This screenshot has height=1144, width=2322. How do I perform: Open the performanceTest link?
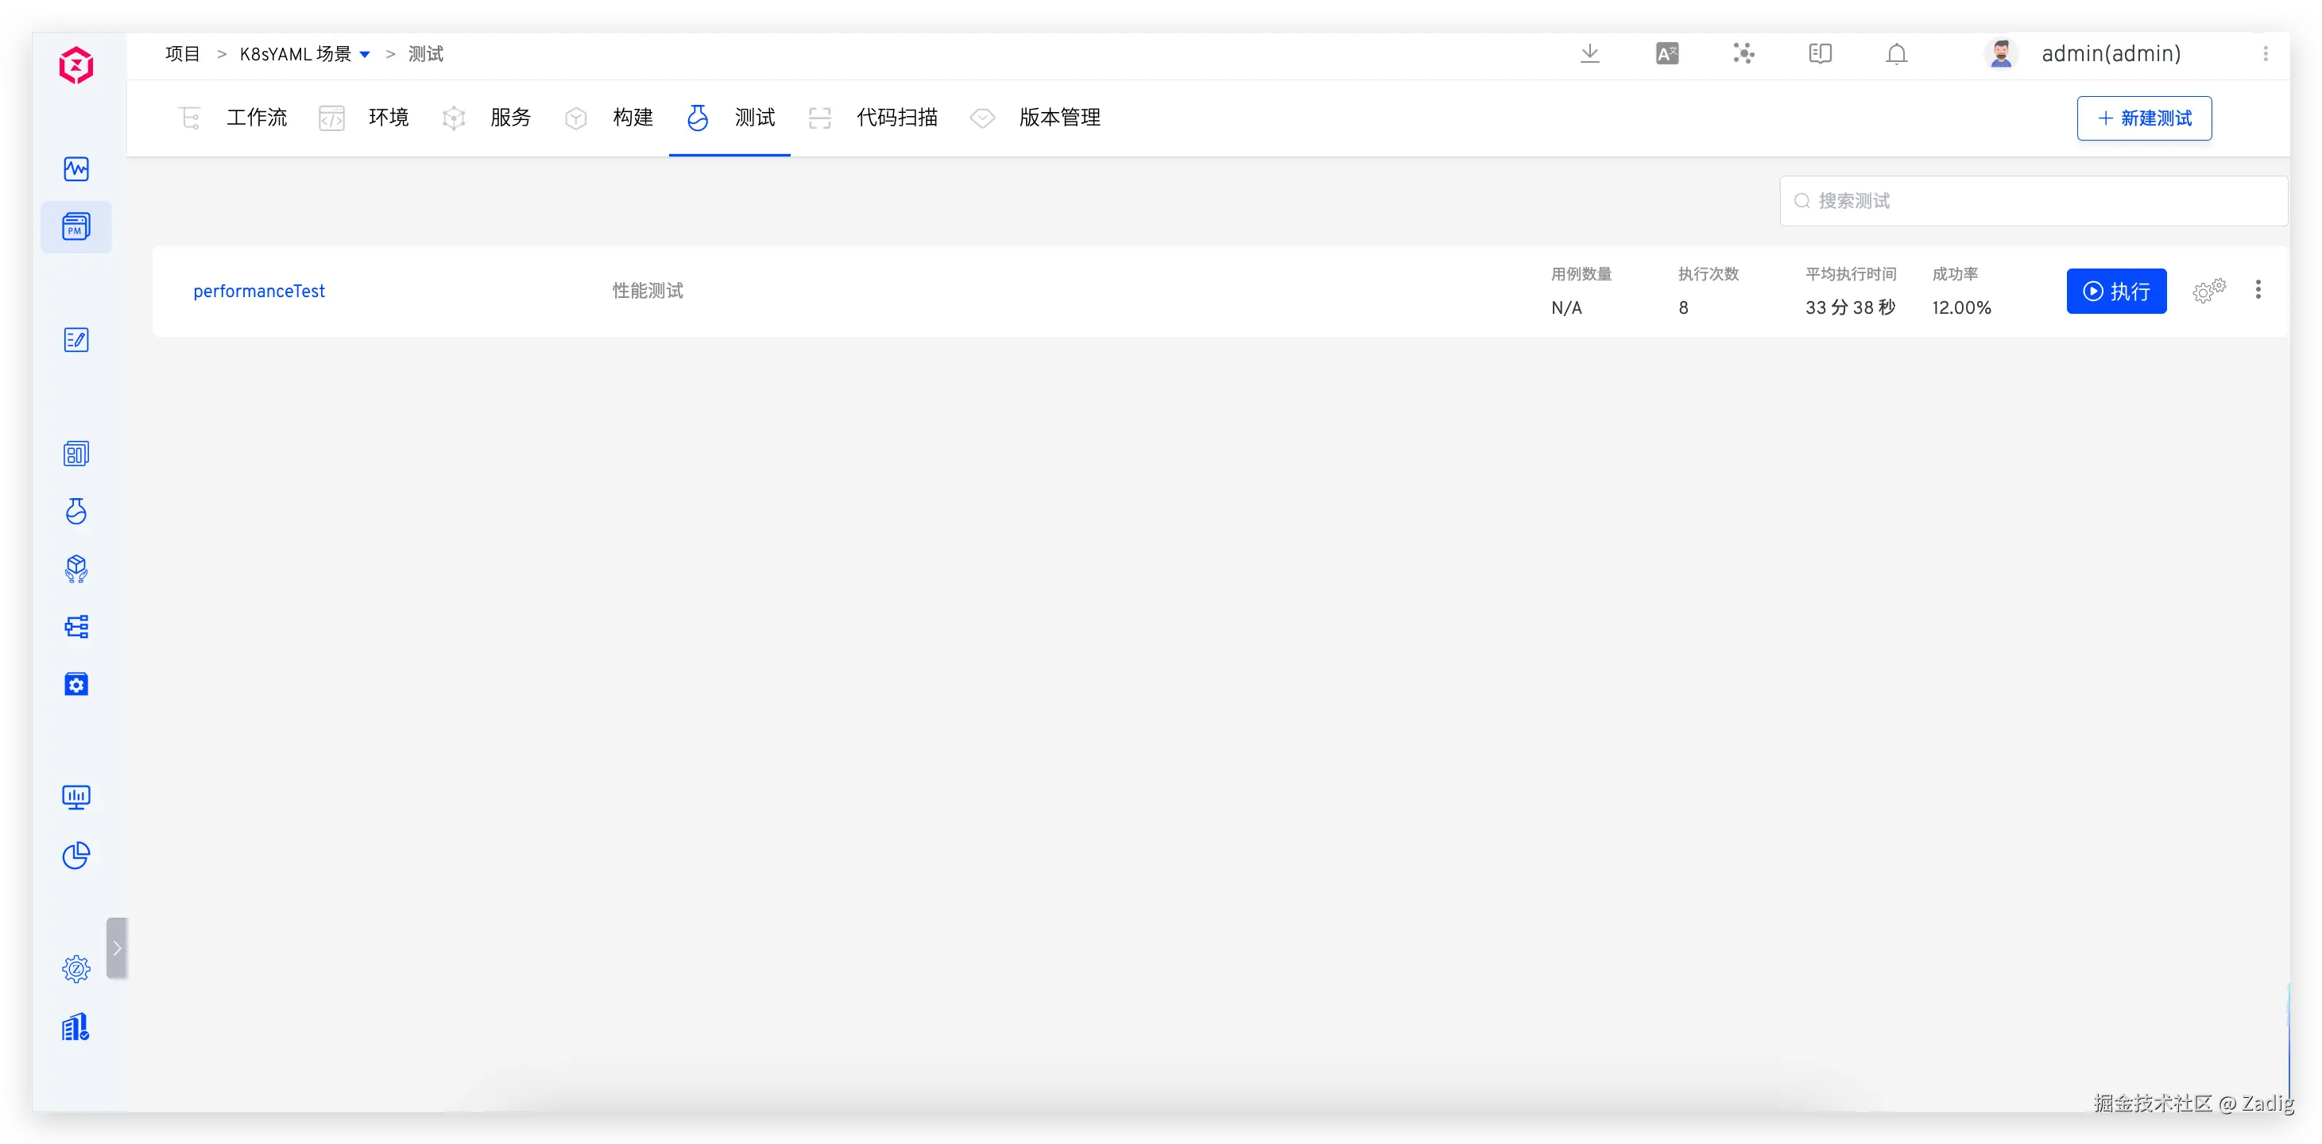pyautogui.click(x=259, y=290)
